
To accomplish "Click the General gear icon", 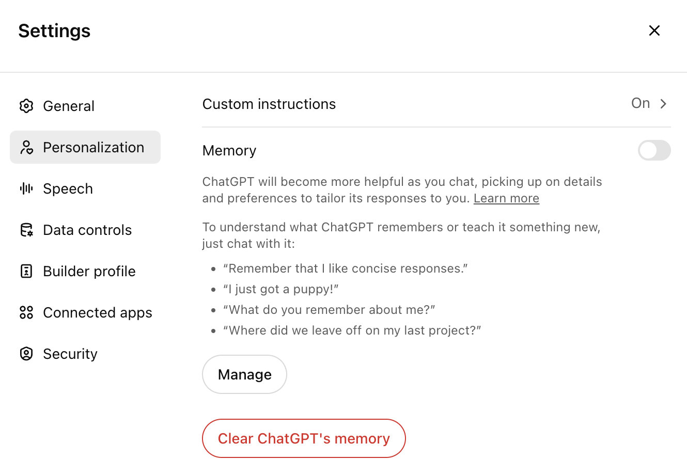I will coord(26,106).
